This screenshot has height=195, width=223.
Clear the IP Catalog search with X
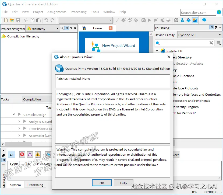(x=211, y=43)
